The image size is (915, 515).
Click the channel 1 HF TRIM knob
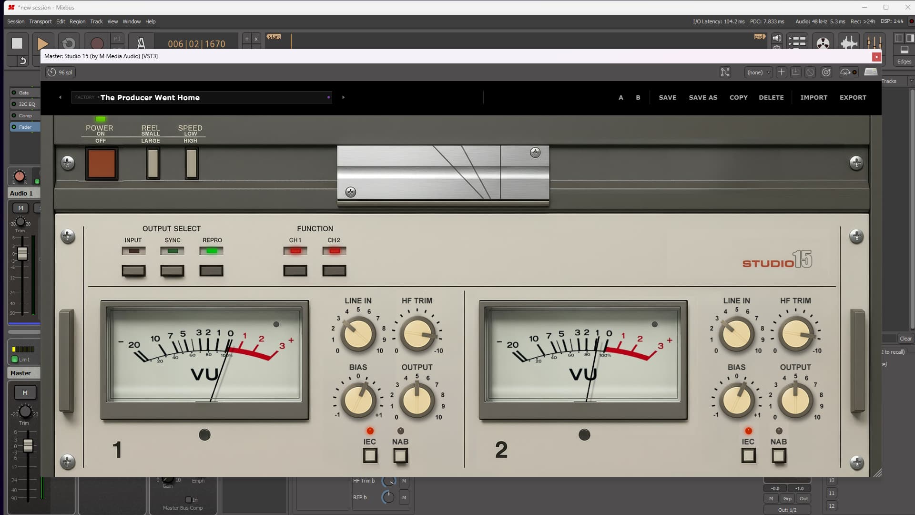tap(417, 334)
